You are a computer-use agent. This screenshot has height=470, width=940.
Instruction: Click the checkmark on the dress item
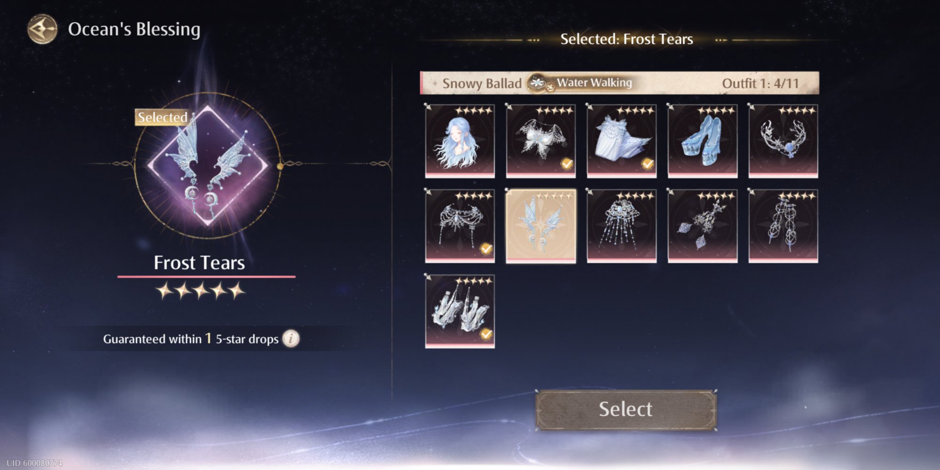click(648, 164)
